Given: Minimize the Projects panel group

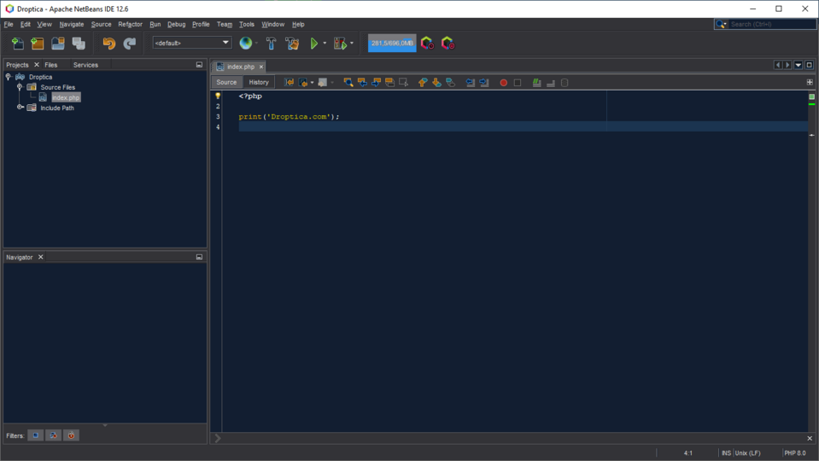Looking at the screenshot, I should (199, 65).
